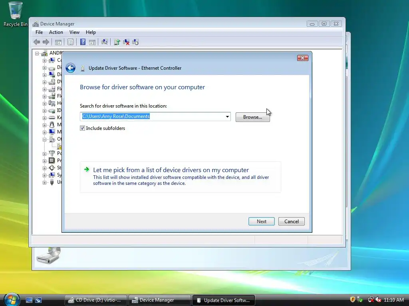Click Switch between windows Quick Launch icon
The height and width of the screenshot is (306, 409).
(x=38, y=300)
